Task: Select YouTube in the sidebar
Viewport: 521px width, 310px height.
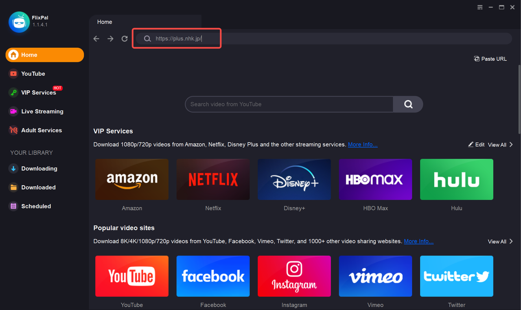Action: point(33,74)
